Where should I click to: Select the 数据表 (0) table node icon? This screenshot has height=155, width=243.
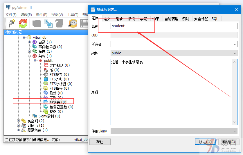coord(46,102)
